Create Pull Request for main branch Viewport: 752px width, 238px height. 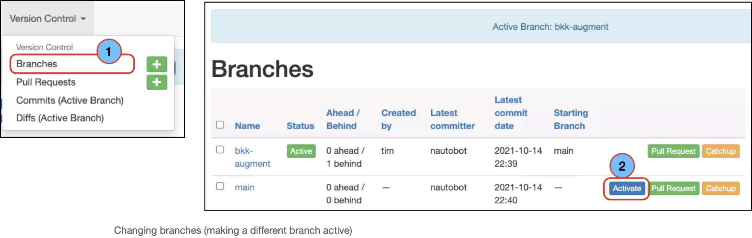click(x=673, y=188)
